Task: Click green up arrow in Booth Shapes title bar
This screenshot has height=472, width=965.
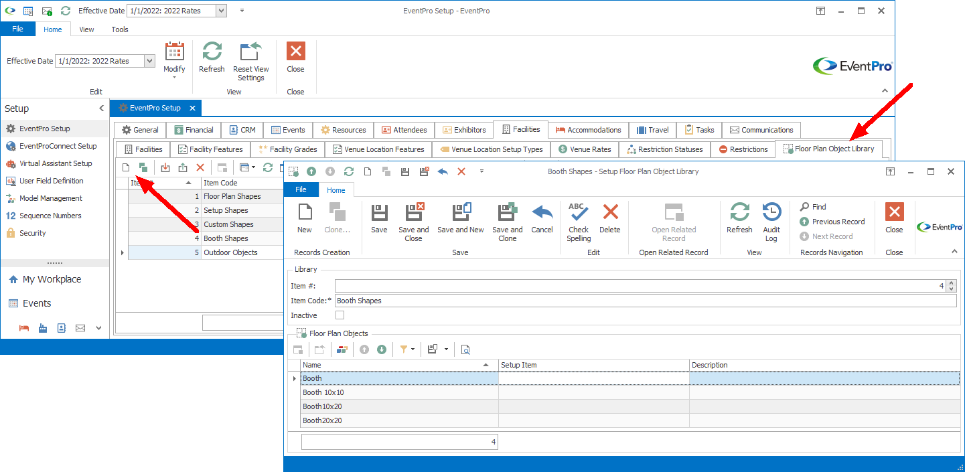Action: point(311,171)
